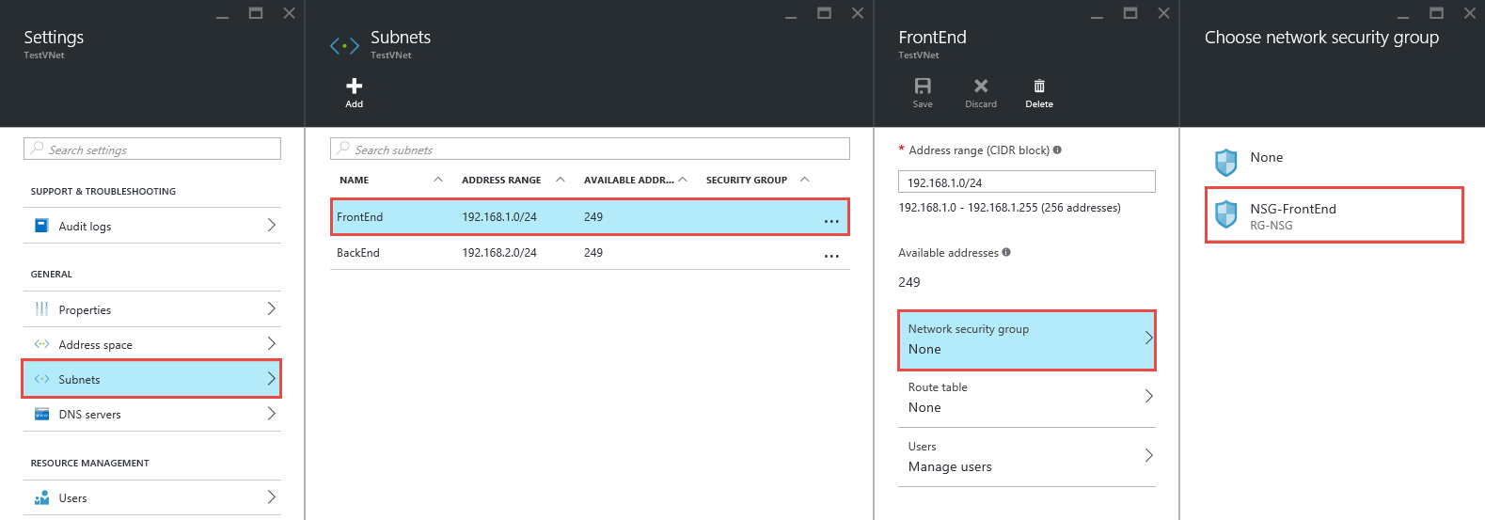Click the Users icon in Resource Management
The image size is (1485, 520).
tap(41, 497)
